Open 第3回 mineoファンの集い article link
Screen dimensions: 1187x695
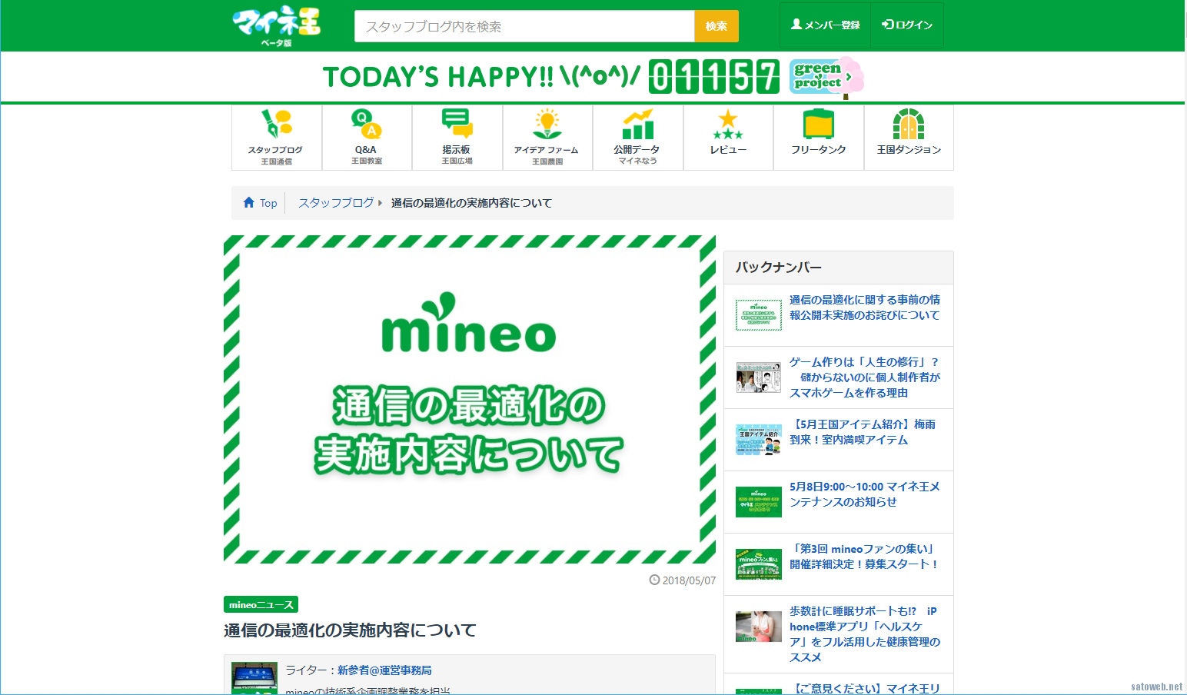[x=863, y=557]
